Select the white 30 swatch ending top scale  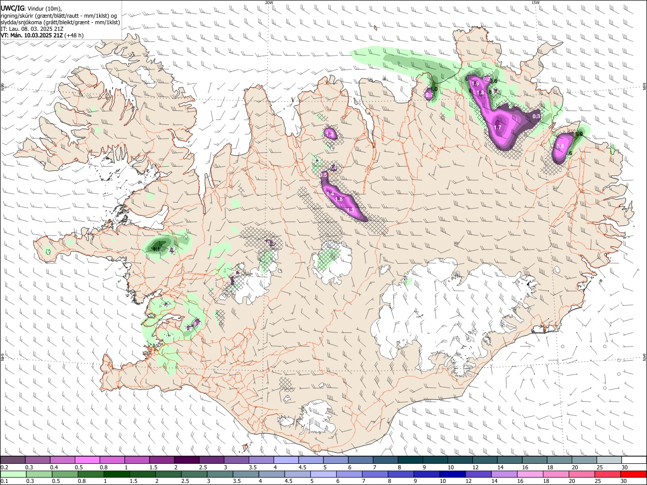(x=634, y=460)
